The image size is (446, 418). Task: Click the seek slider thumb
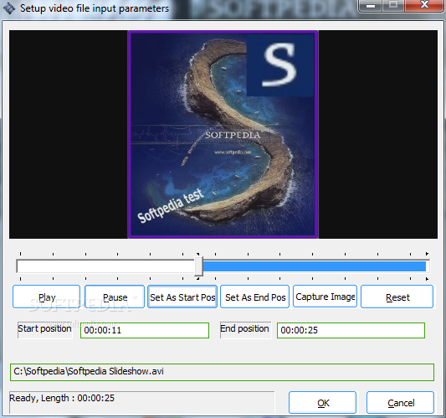click(199, 266)
